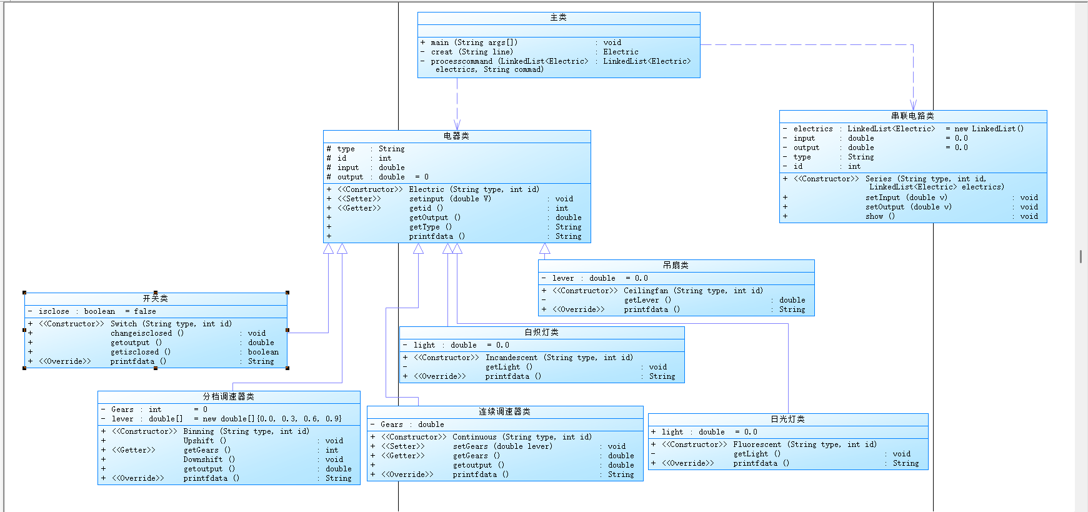This screenshot has width=1088, height=512.
Task: Click the Gears double attribute in 连续调速器类
Action: pos(407,424)
